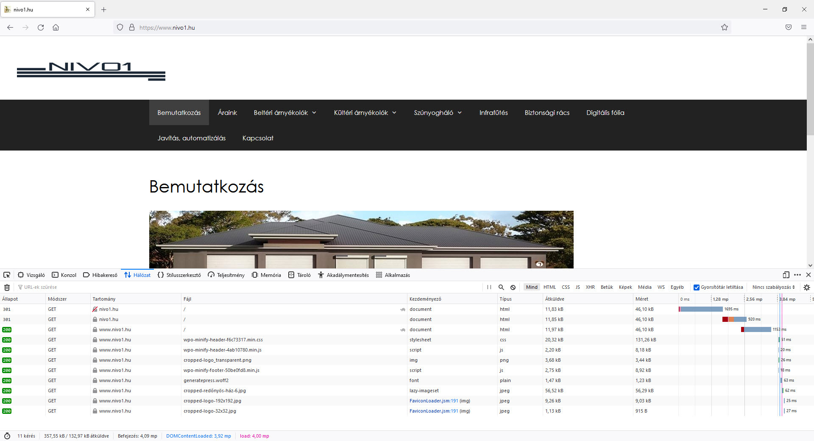Expand the Beltéri árnyékolók menu
814x441 pixels.
(285, 113)
